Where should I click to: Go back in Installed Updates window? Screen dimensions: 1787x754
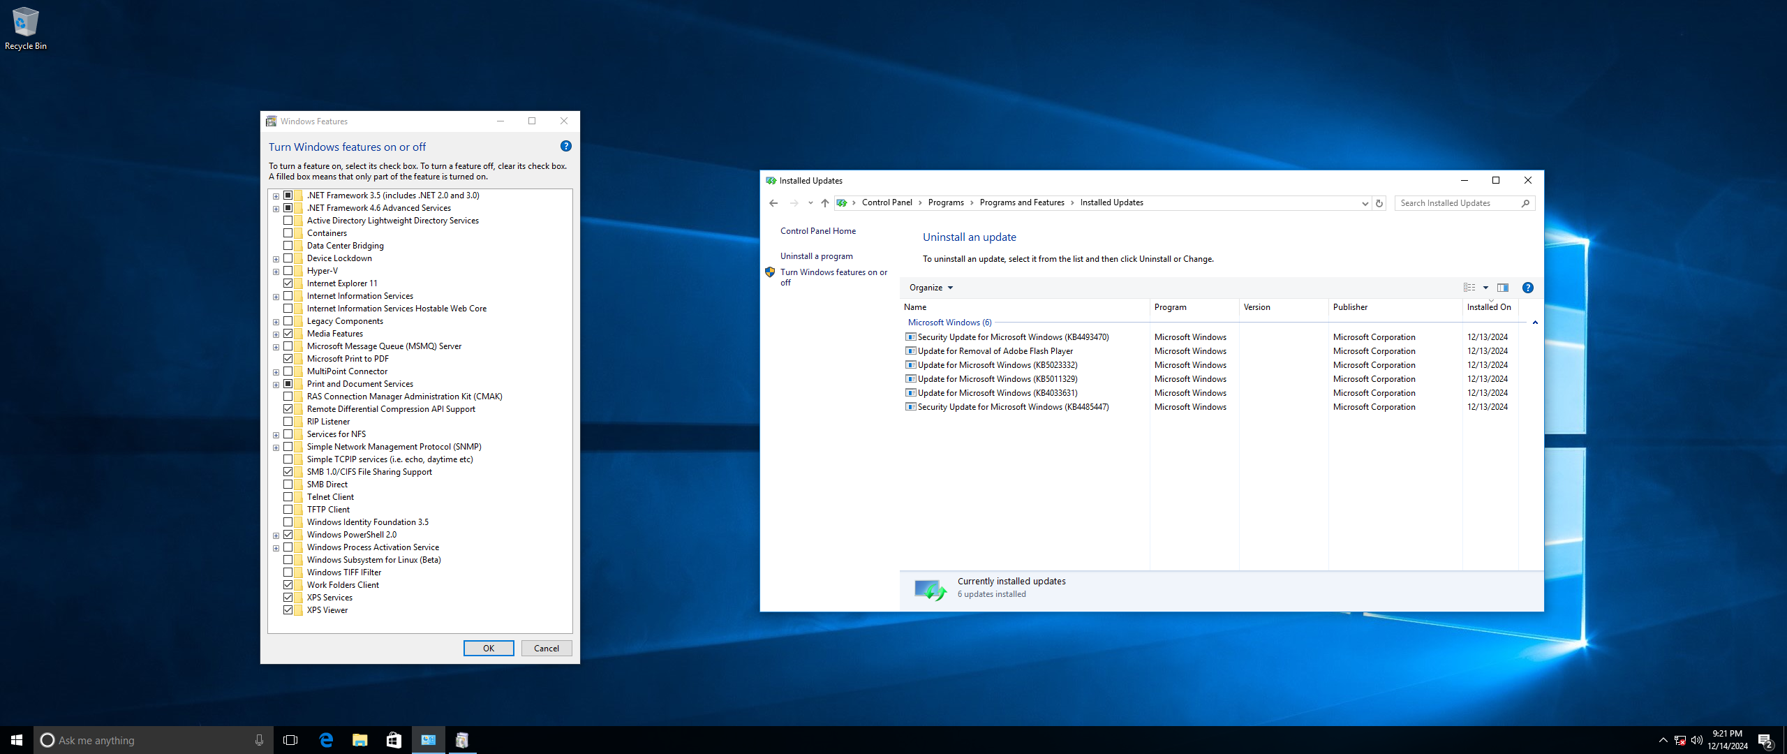click(773, 203)
